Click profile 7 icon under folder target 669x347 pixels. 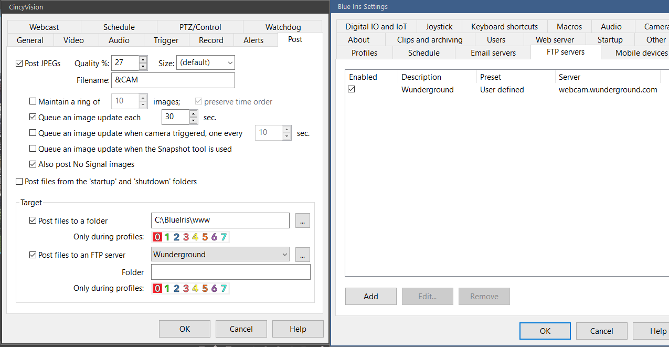point(224,237)
